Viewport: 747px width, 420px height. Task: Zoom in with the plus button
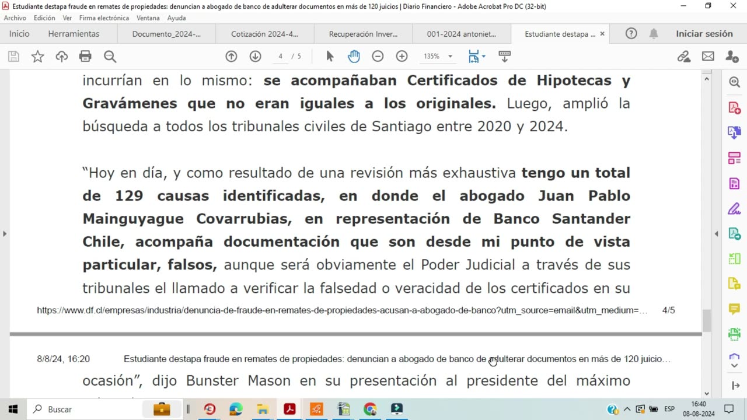(402, 57)
